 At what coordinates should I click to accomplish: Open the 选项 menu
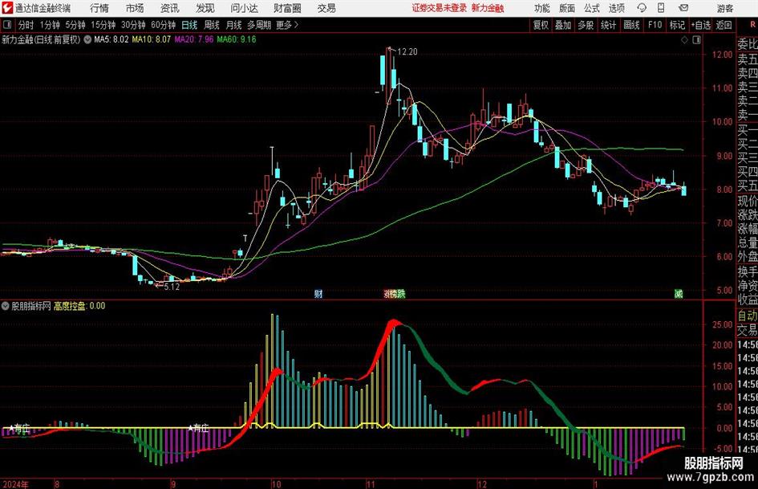click(616, 8)
